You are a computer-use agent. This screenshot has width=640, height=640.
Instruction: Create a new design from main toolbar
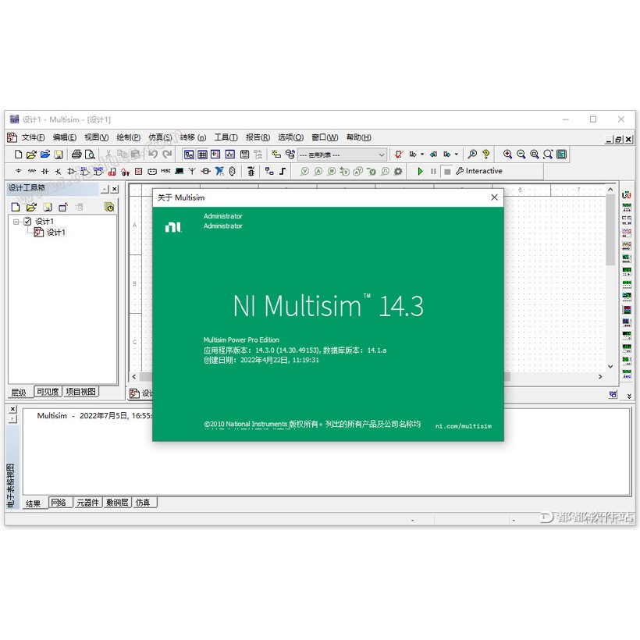pos(18,155)
